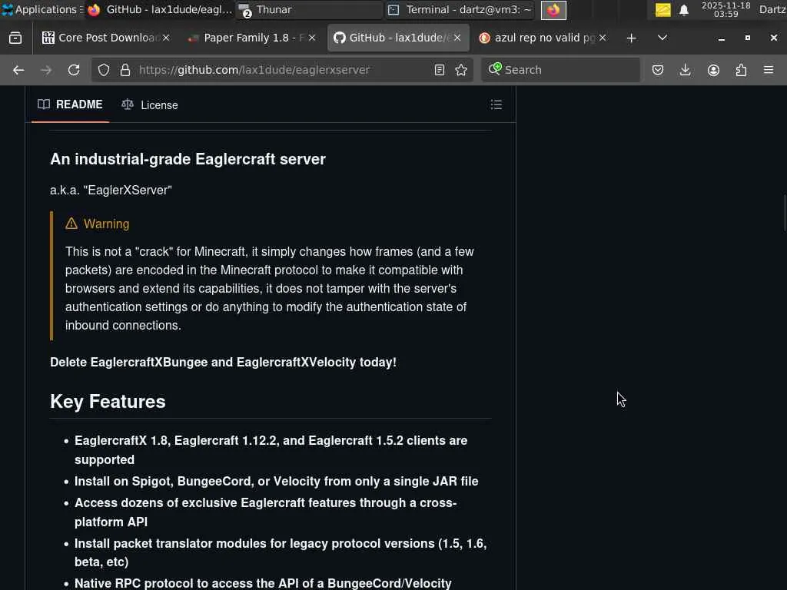The height and width of the screenshot is (590, 787).
Task: Open a new browser tab
Action: [632, 38]
